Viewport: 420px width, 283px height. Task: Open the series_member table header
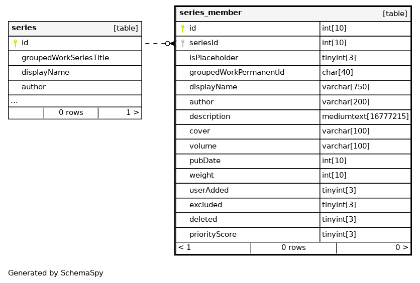pos(211,13)
